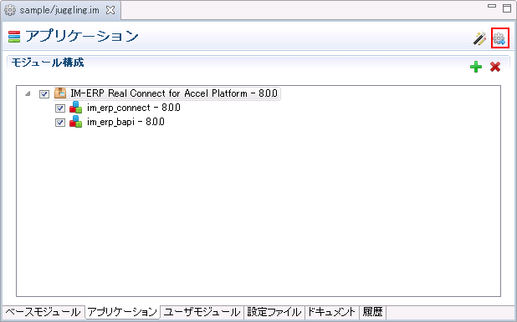Select the im_erp_connect - 8.0.0 tree item

tap(134, 108)
